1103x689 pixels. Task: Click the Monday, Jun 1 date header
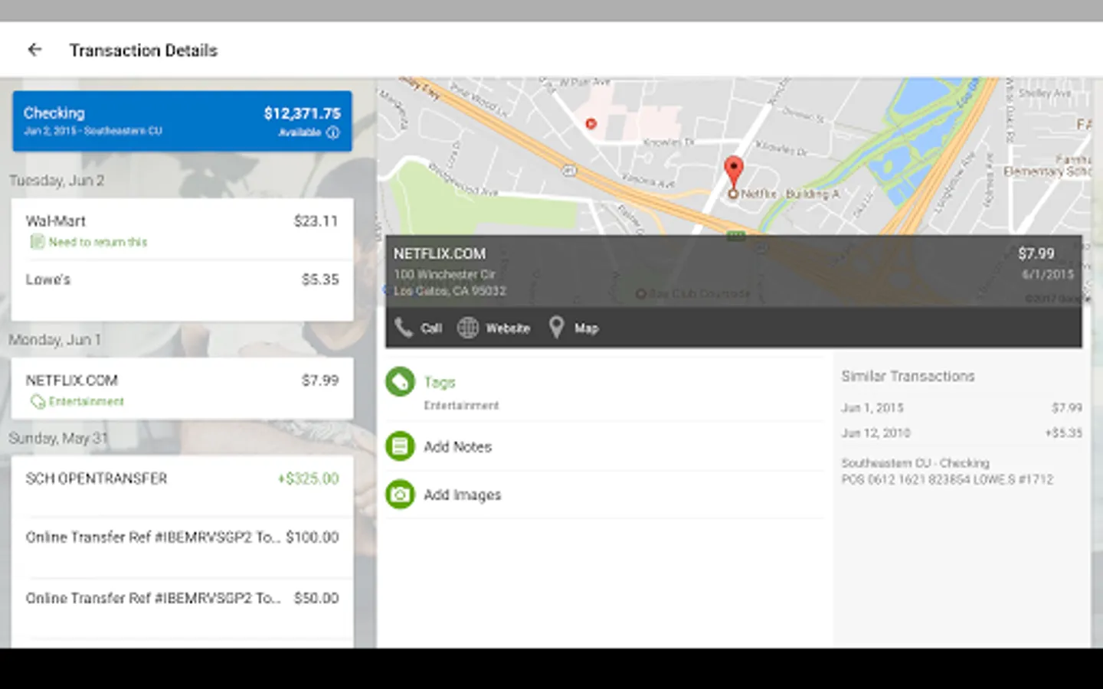[55, 340]
